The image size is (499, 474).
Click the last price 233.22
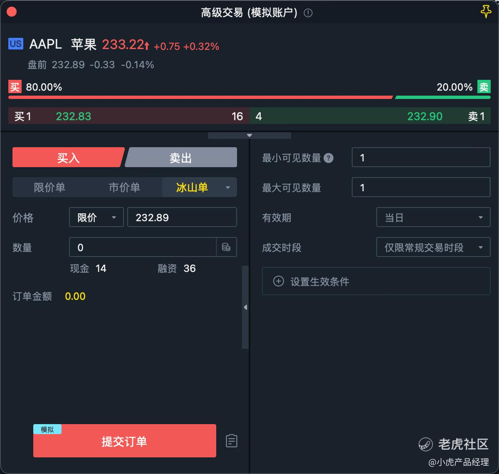[126, 44]
